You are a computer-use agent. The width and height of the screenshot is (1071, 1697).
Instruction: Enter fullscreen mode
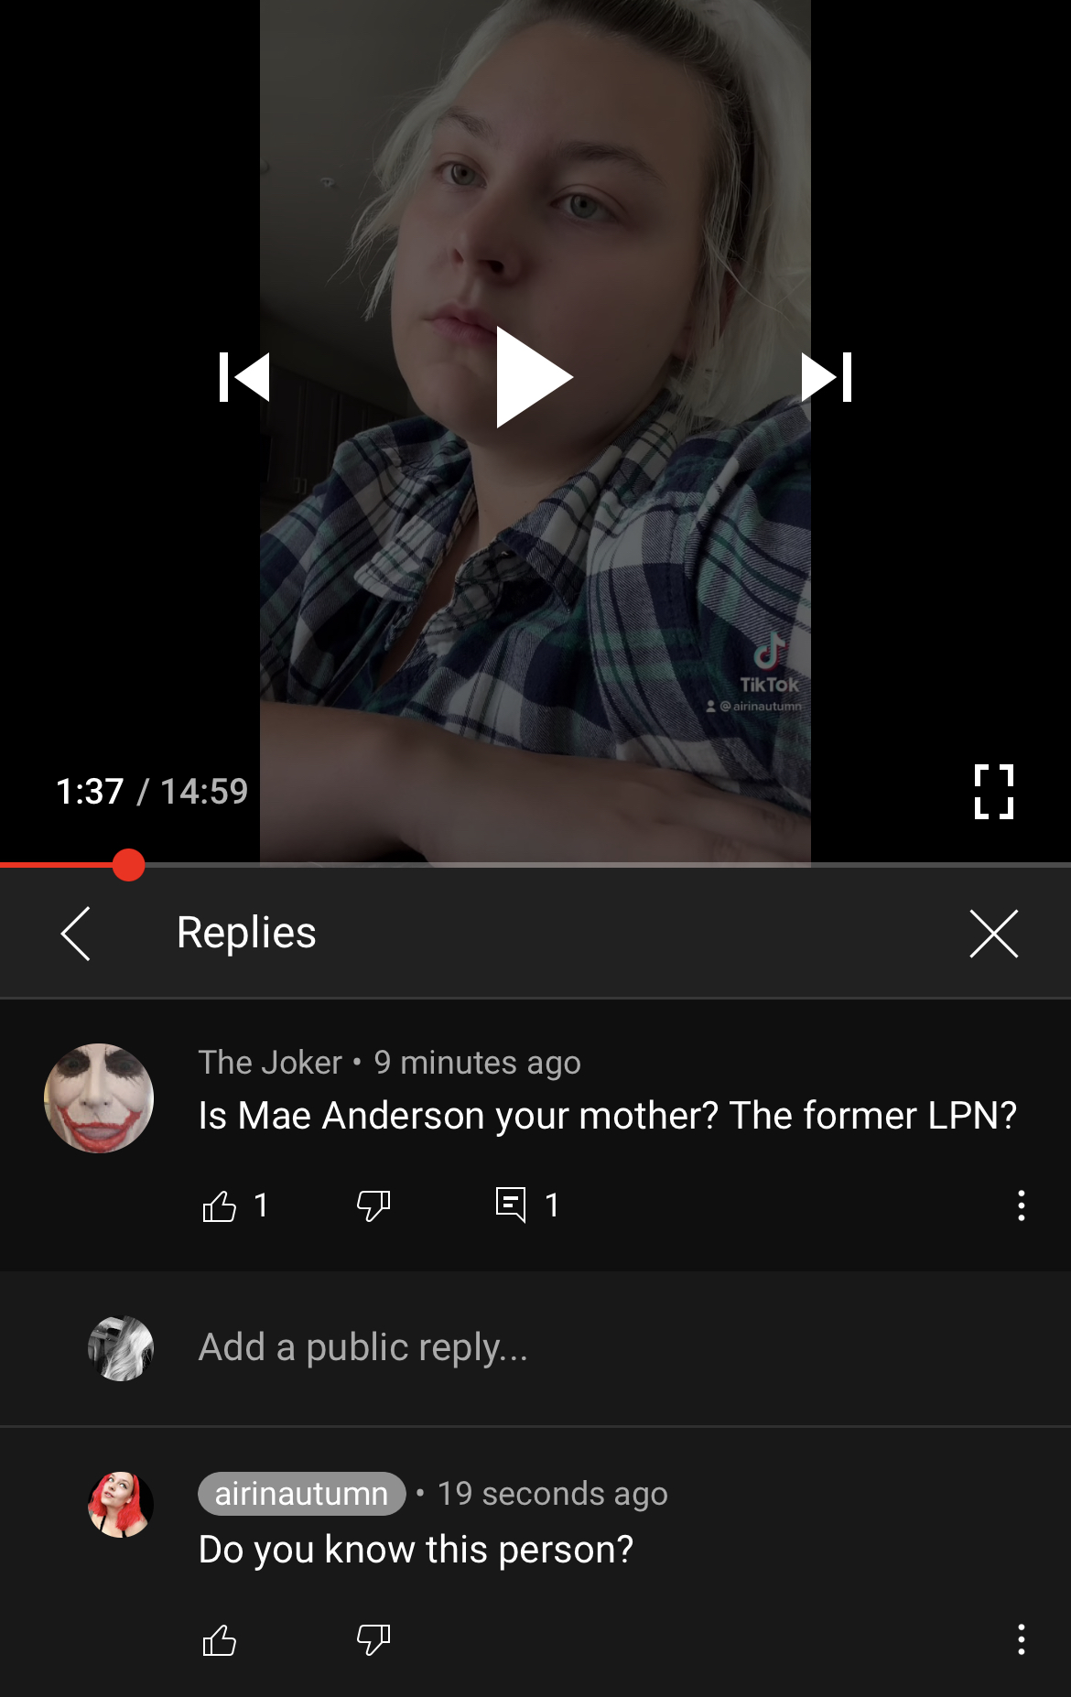(x=994, y=792)
